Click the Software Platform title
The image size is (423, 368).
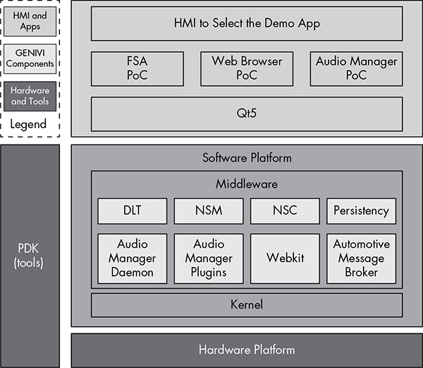point(247,157)
